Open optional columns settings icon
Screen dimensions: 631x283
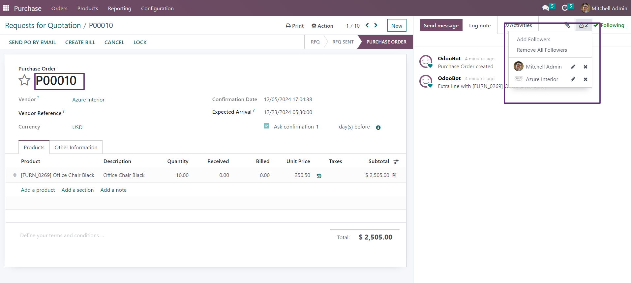point(396,161)
